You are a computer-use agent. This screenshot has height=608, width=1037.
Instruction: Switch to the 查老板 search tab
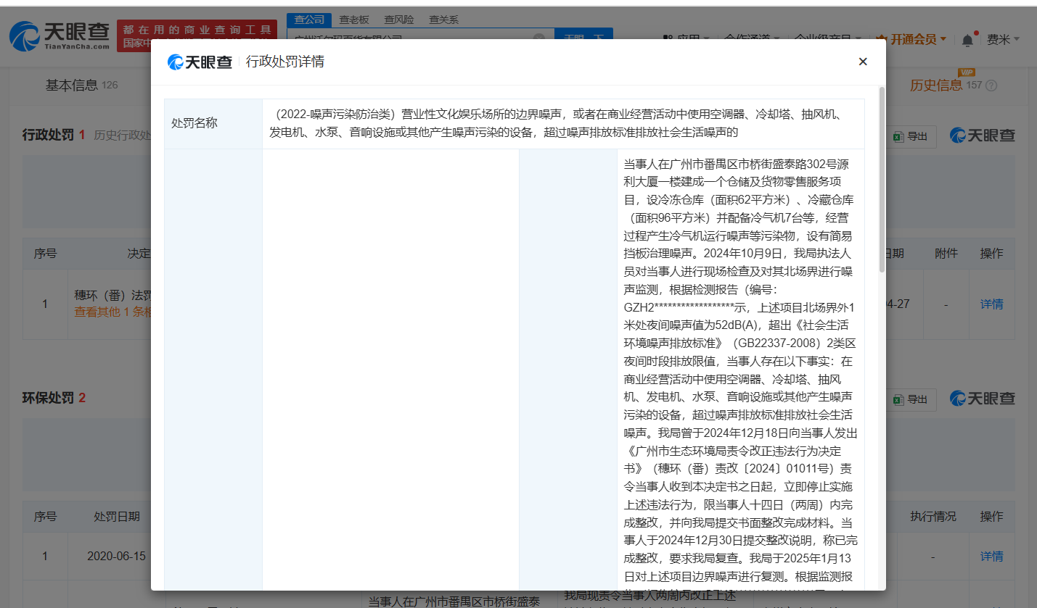point(354,20)
